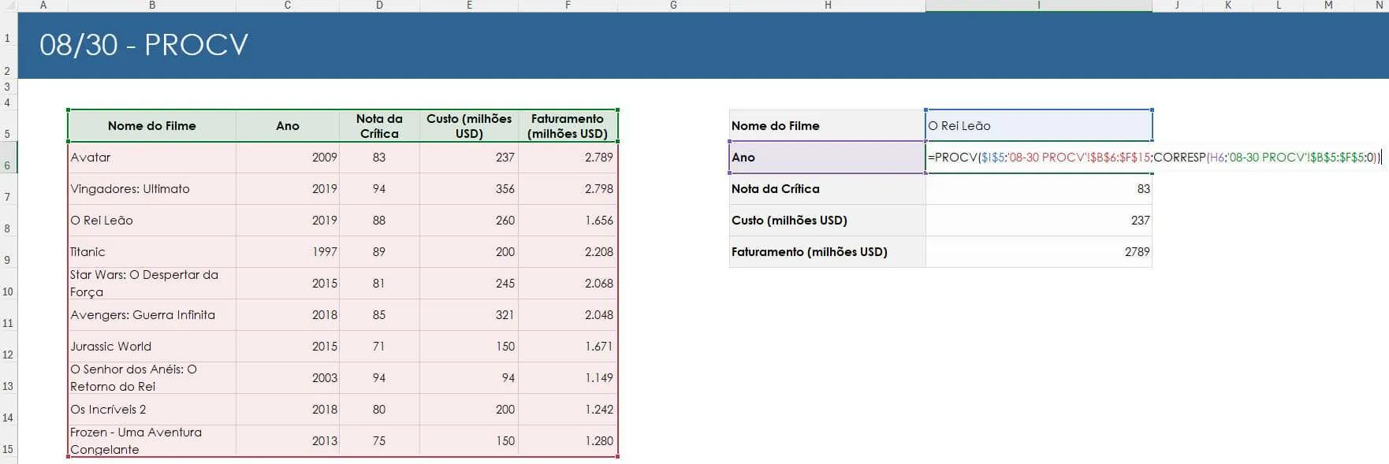Click the Titanic cell
The height and width of the screenshot is (464, 1389).
click(x=152, y=252)
